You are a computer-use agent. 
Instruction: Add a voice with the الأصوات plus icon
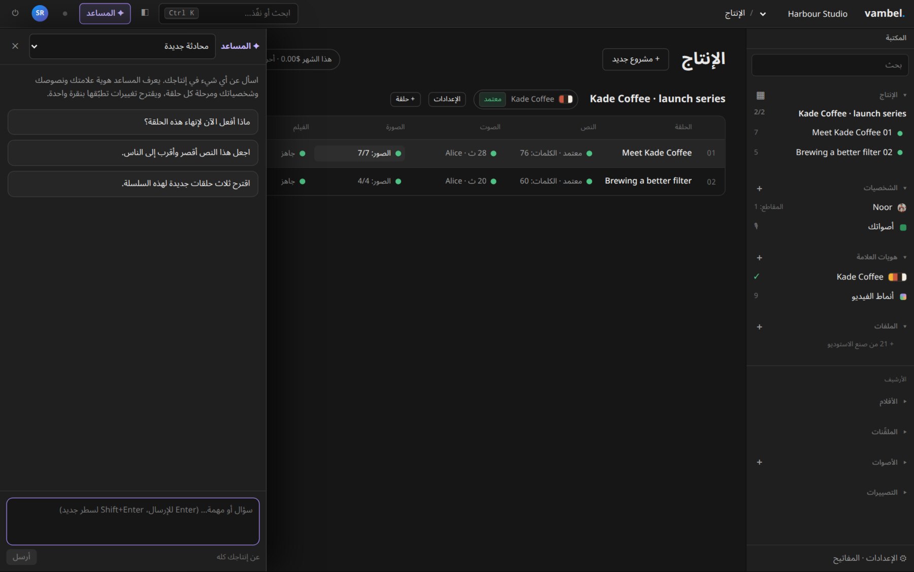click(760, 462)
